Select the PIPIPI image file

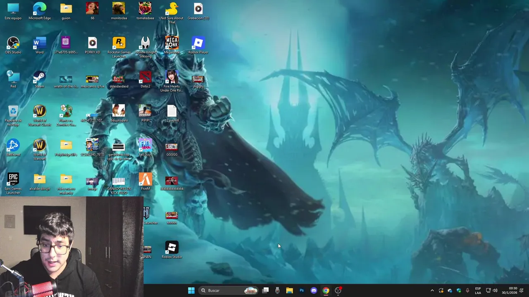[x=145, y=113]
